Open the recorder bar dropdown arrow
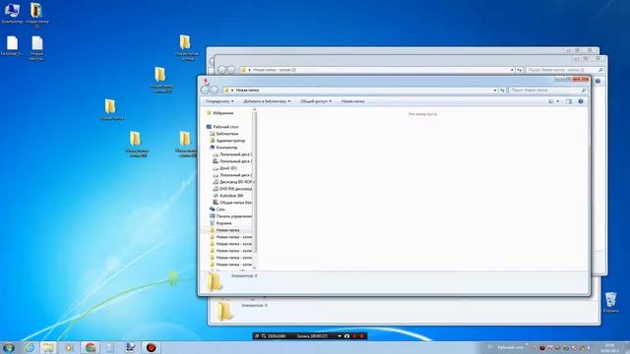This screenshot has width=630, height=354. tap(340, 336)
